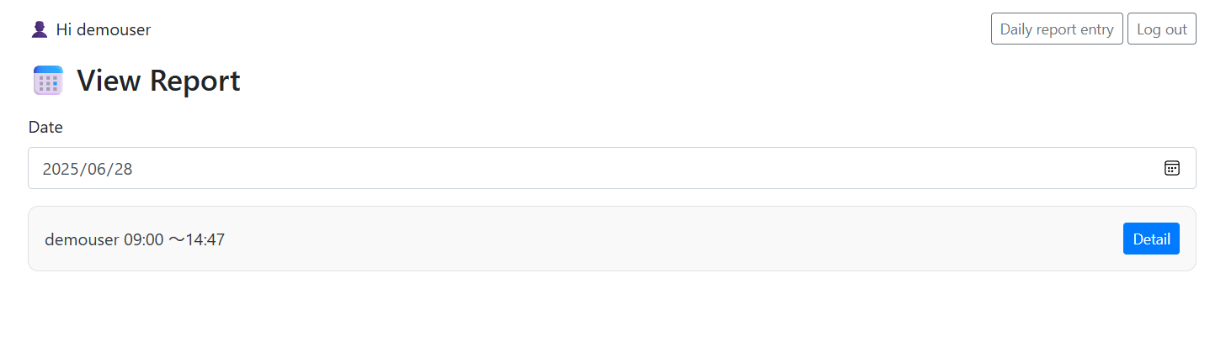1226x357 pixels.
Task: Open the Daily report entry page
Action: tap(1057, 29)
